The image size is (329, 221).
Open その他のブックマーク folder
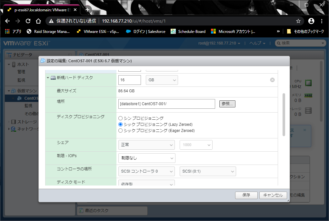[305, 32]
